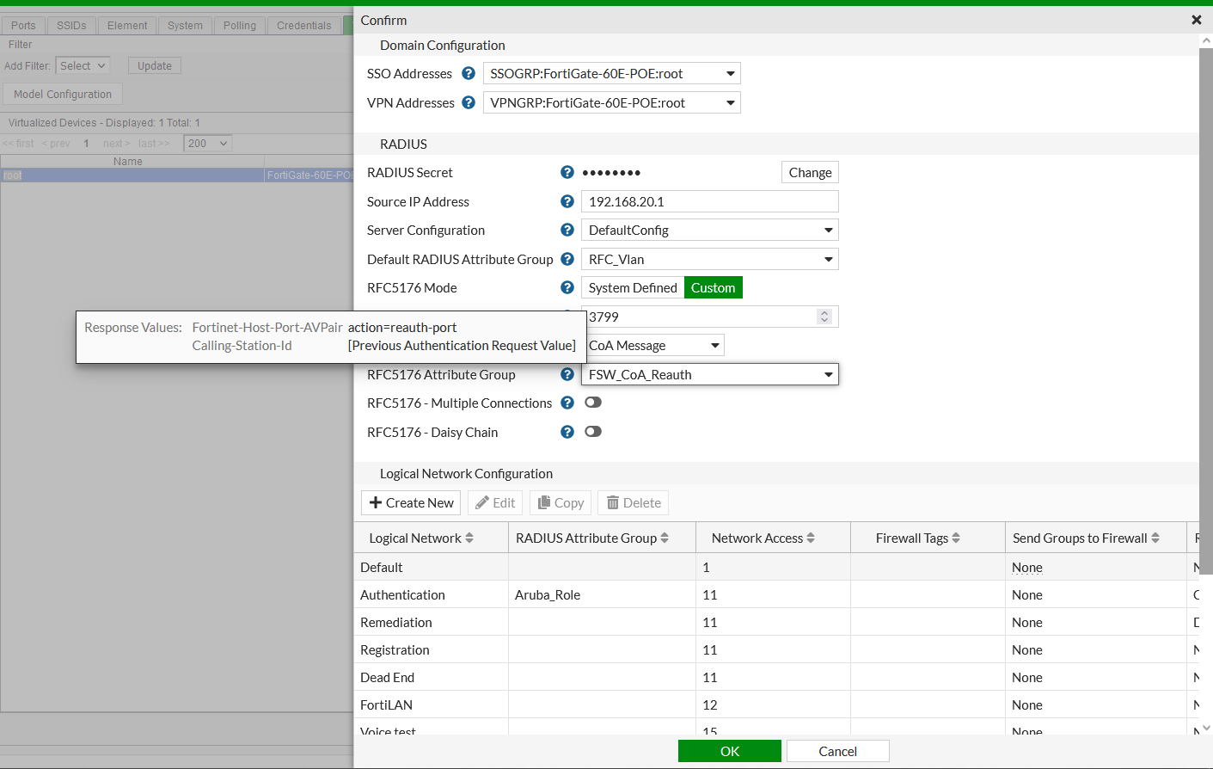
Task: Click the Source IP Address input field
Action: point(709,201)
